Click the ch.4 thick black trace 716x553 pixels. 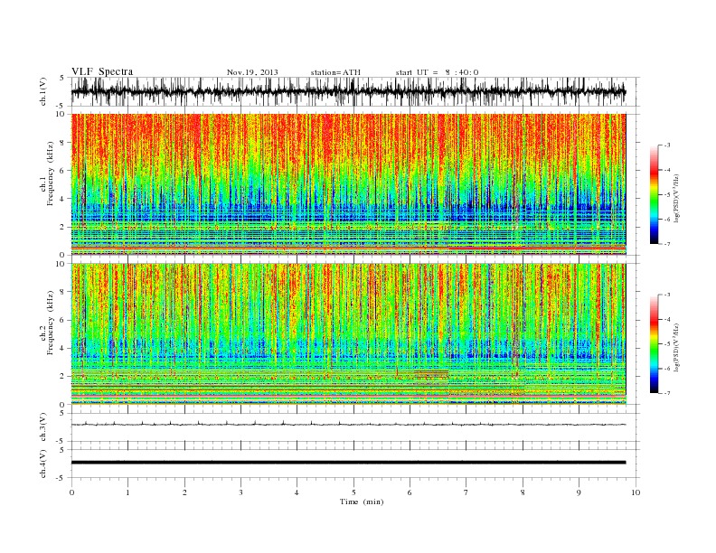pyautogui.click(x=348, y=463)
